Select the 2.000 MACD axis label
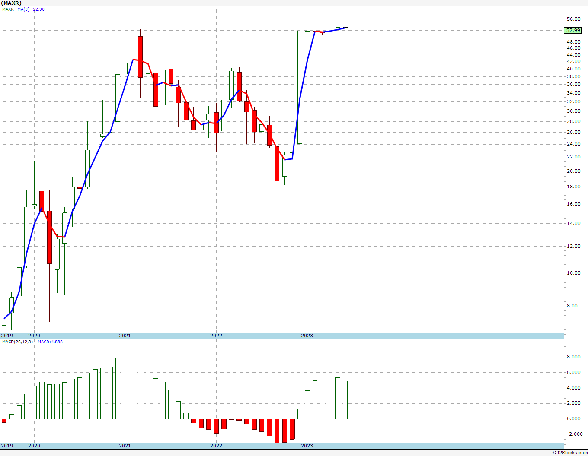Screen dimensions: 588x456 tap(573, 403)
